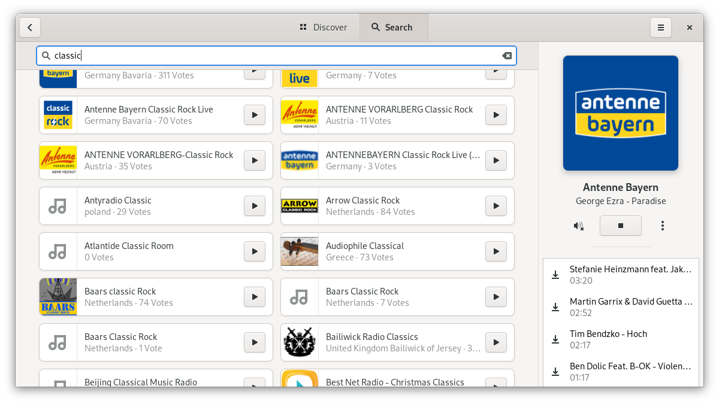Click the "Netherlands · 84 Votes" subtitle text
This screenshot has height=404, width=719.
pos(370,212)
